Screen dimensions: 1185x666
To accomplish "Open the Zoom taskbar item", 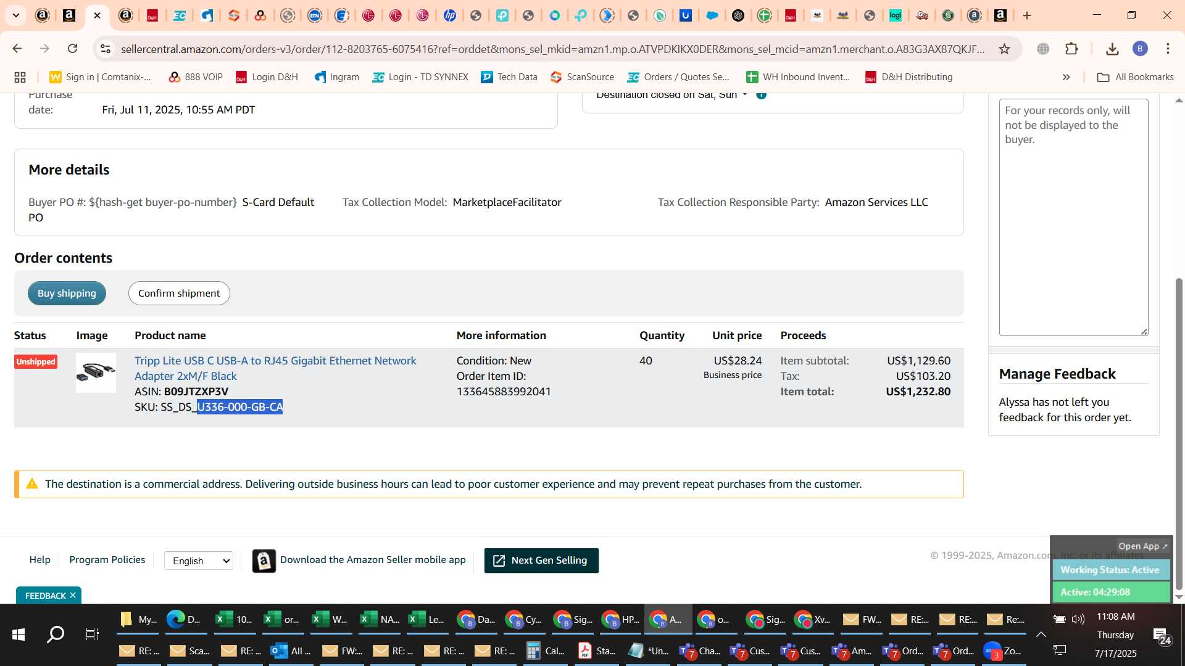I will click(x=1003, y=651).
